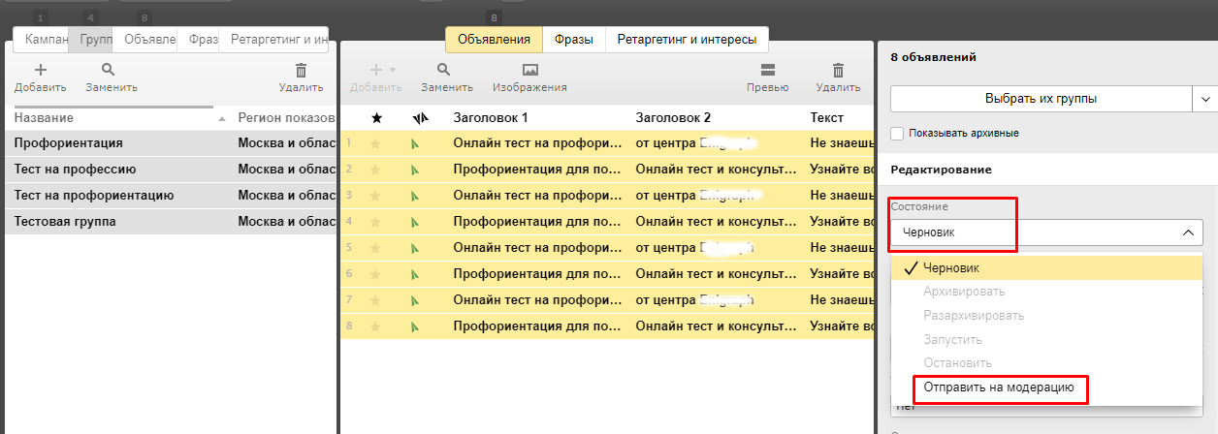The height and width of the screenshot is (434, 1218).
Task: Enable Показывать архивные checkbox
Action: (x=897, y=133)
